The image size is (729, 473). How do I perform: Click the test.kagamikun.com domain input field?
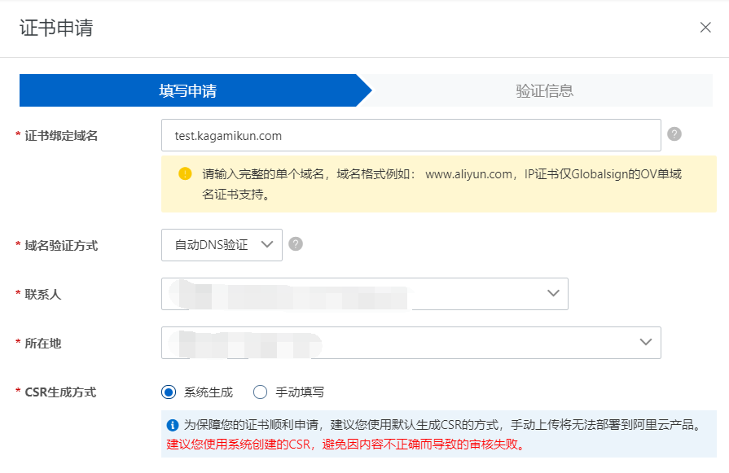[411, 135]
